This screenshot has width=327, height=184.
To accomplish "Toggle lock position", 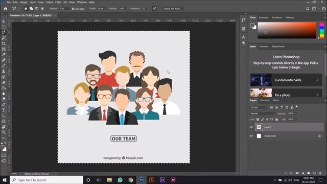I will [x=267, y=120].
